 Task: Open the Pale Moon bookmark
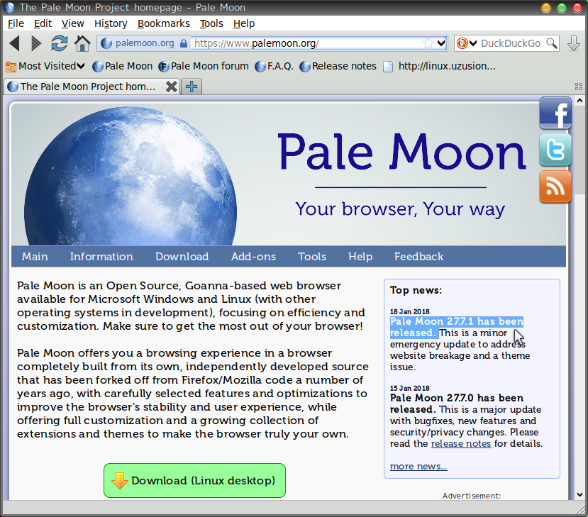pyautogui.click(x=122, y=67)
